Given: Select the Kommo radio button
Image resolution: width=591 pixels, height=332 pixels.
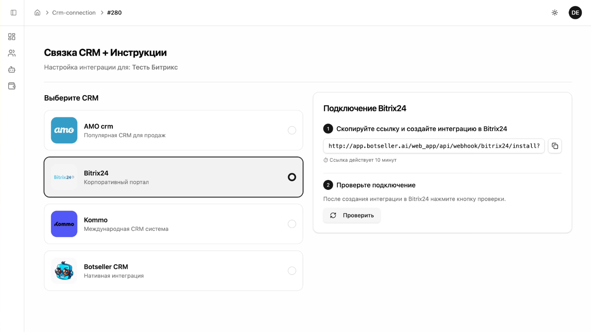Looking at the screenshot, I should (292, 224).
